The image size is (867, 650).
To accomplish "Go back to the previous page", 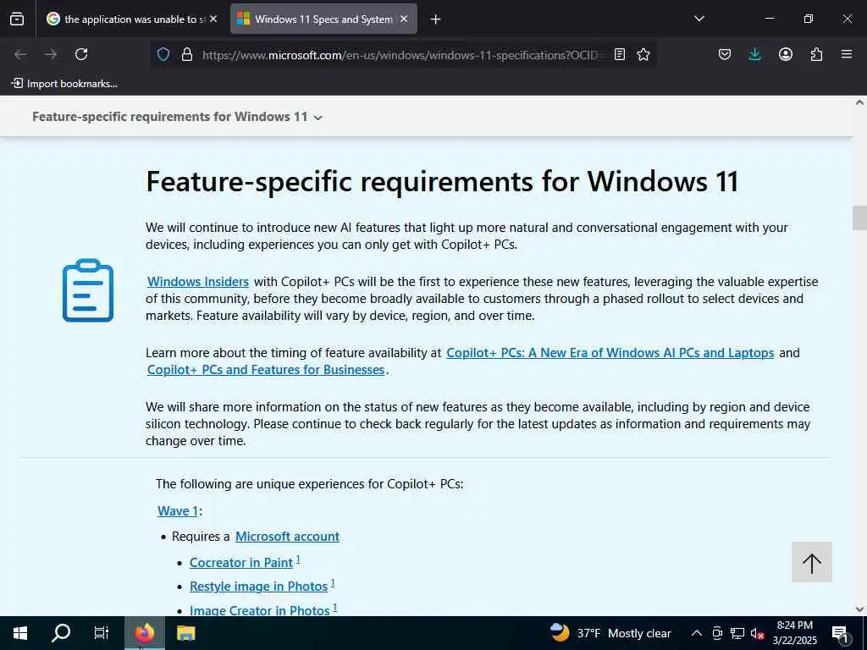I will click(20, 54).
